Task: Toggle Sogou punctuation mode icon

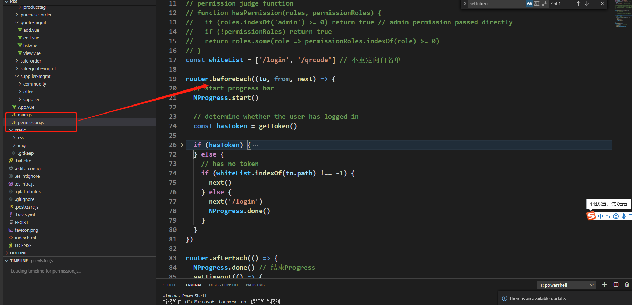Action: [608, 216]
